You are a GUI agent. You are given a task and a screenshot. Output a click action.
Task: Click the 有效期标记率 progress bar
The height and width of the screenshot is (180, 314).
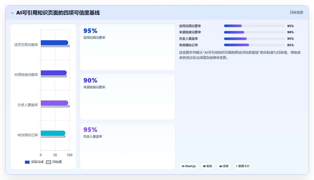[254, 45]
